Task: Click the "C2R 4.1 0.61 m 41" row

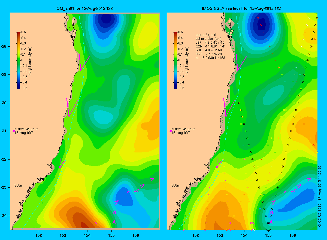Action: coord(211,46)
